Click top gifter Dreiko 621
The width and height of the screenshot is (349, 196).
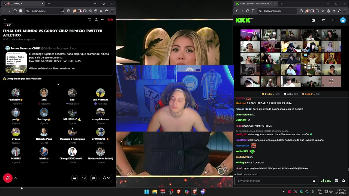[271, 94]
